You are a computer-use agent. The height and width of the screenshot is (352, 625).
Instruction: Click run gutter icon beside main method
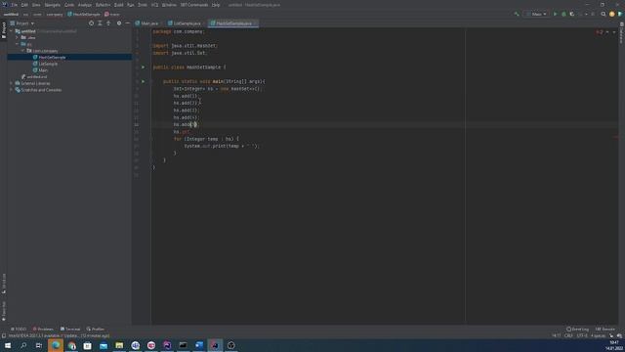coord(144,81)
